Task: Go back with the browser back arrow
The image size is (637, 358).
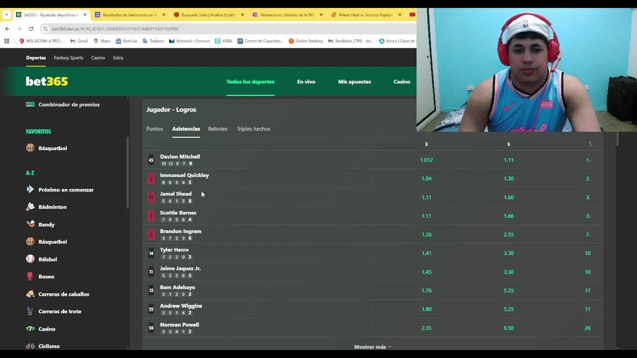Action: [x=7, y=29]
